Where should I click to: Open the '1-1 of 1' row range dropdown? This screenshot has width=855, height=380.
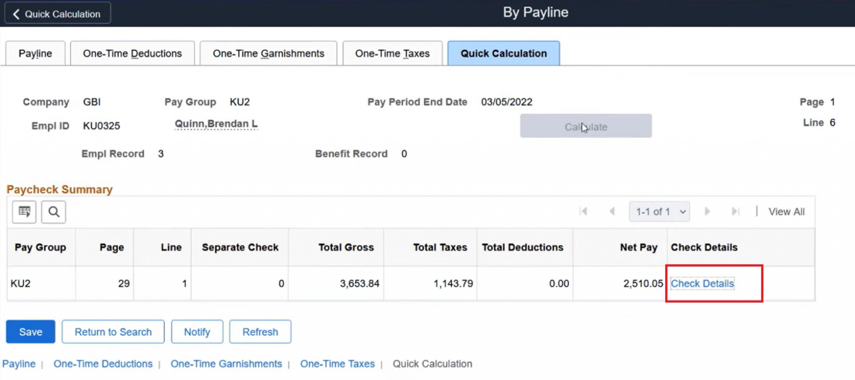[659, 212]
